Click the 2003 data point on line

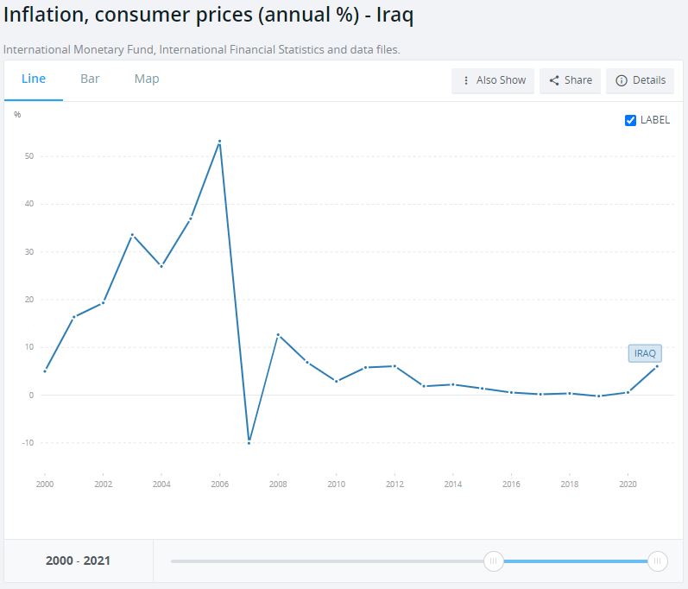[x=132, y=235]
